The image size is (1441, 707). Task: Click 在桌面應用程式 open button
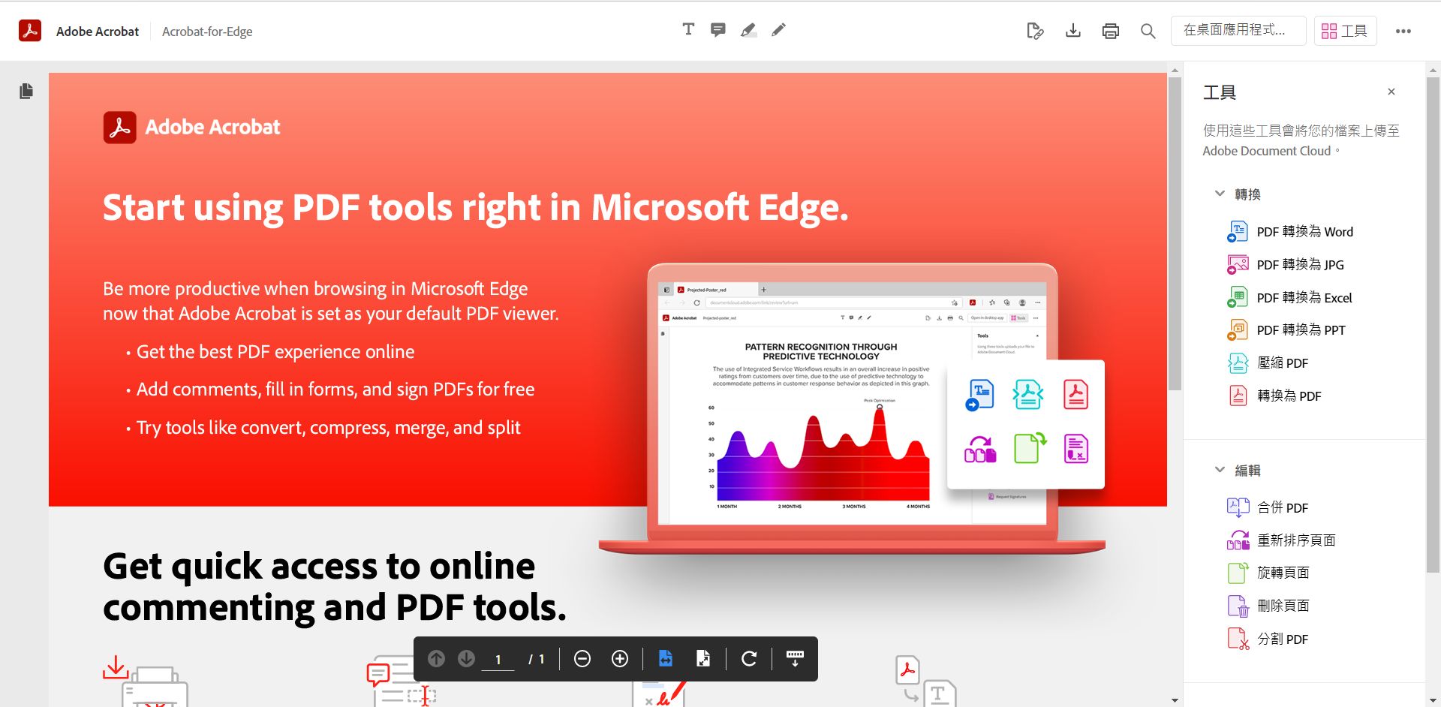click(1238, 31)
